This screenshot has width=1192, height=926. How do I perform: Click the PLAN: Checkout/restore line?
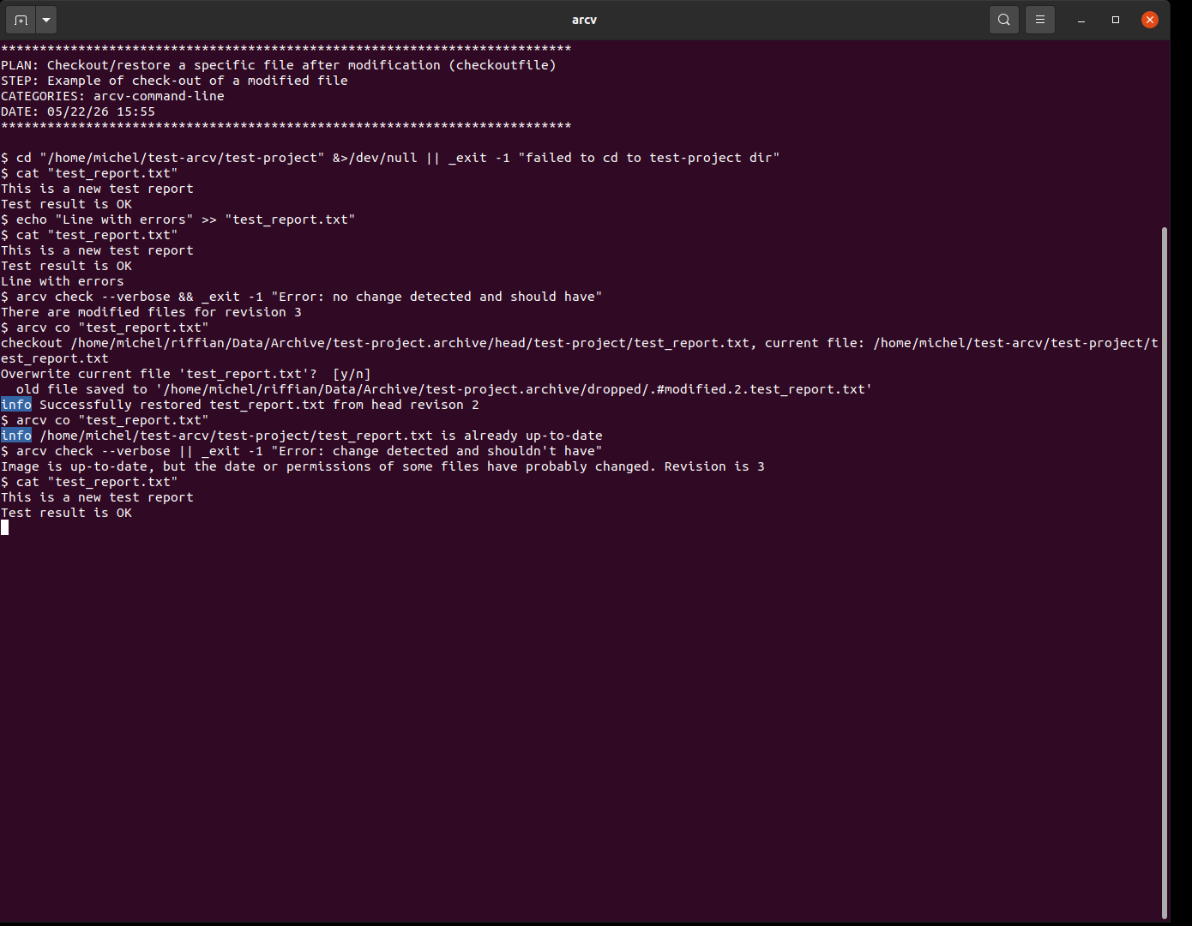279,65
